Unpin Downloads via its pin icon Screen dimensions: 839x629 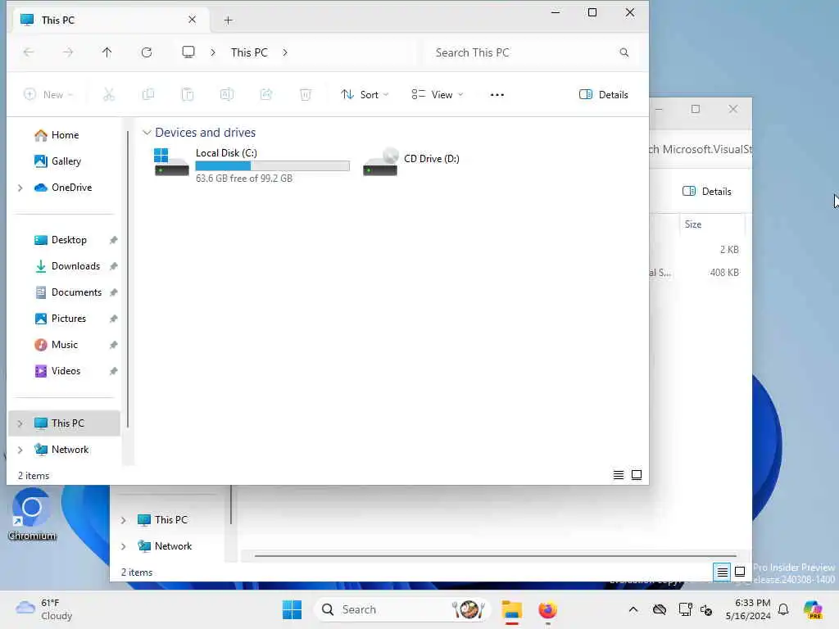[113, 266]
